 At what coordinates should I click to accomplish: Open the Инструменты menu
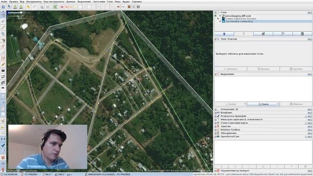pos(34,1)
